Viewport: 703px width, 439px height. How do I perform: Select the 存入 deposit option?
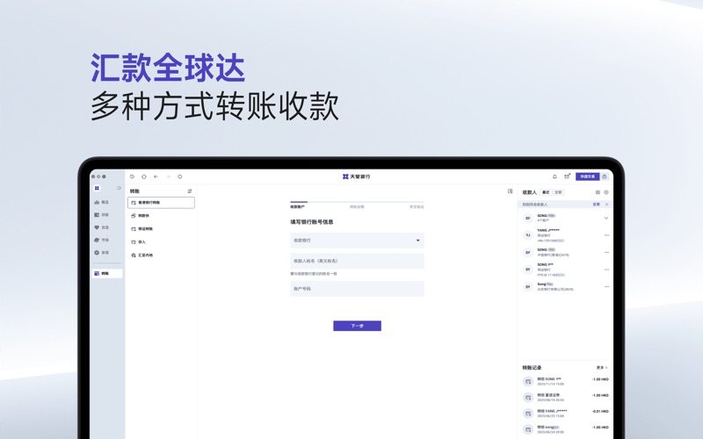pyautogui.click(x=161, y=242)
